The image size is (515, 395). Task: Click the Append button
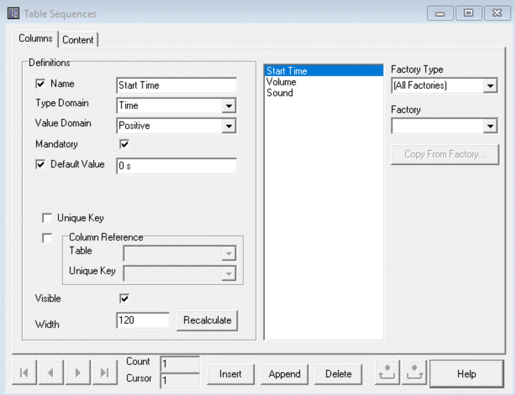pyautogui.click(x=284, y=374)
